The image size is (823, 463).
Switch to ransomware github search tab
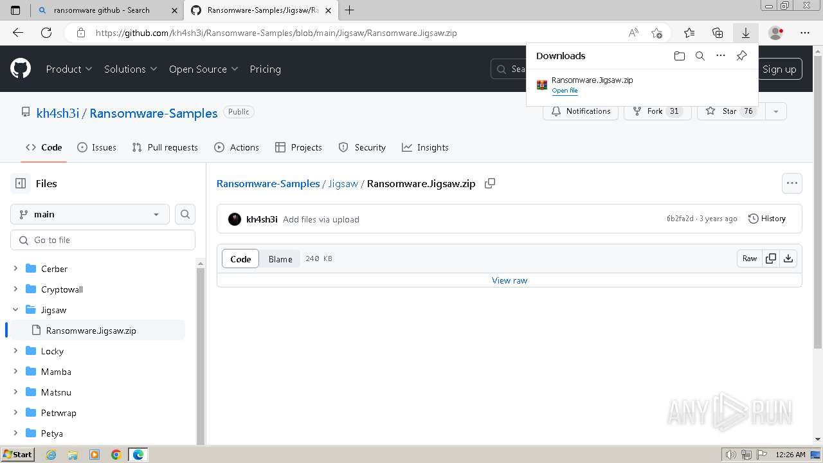click(x=107, y=10)
